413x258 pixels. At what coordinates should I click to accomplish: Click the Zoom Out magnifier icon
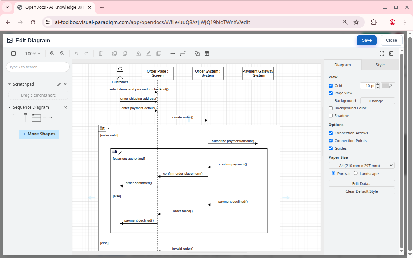pos(62,53)
